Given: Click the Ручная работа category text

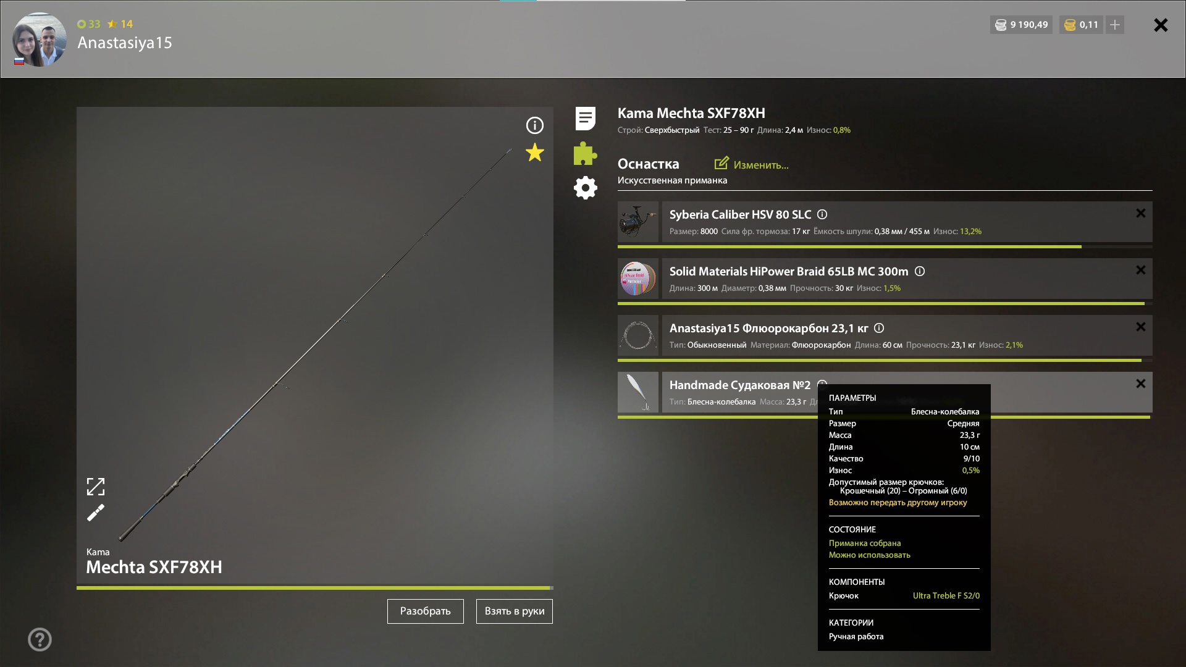Looking at the screenshot, I should tap(856, 636).
